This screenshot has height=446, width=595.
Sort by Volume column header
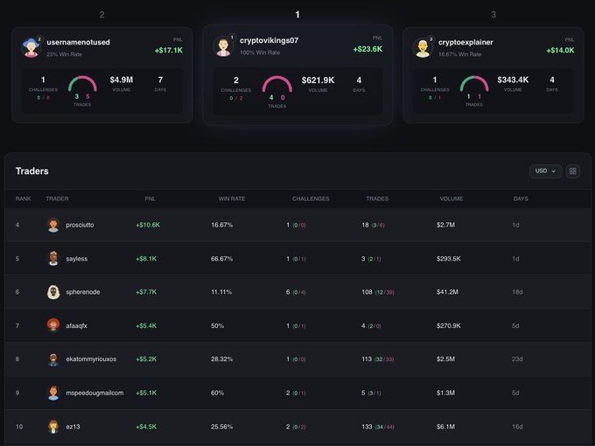[451, 199]
